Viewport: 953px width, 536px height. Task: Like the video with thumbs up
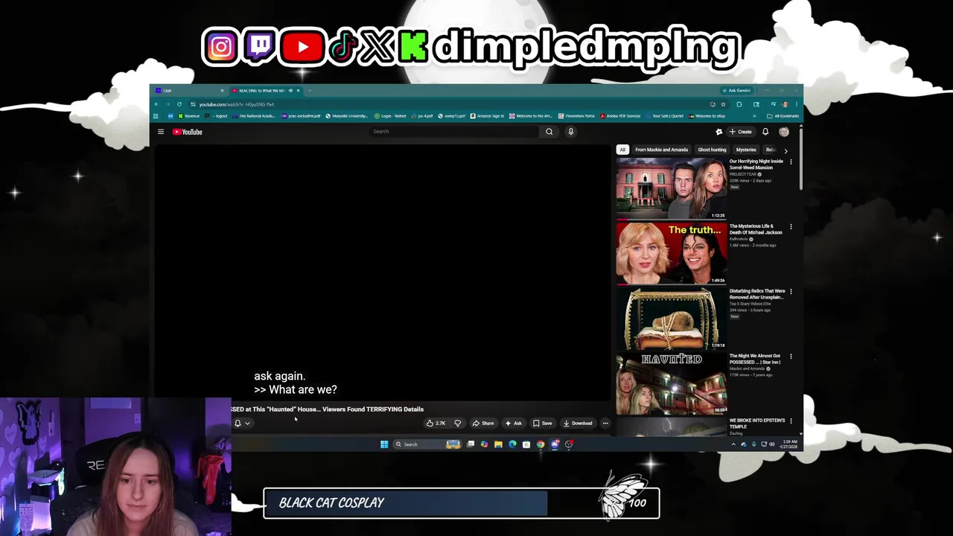436,423
